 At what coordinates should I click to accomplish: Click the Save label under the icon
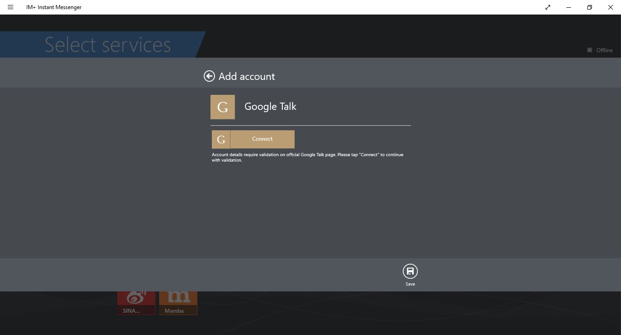pos(410,284)
